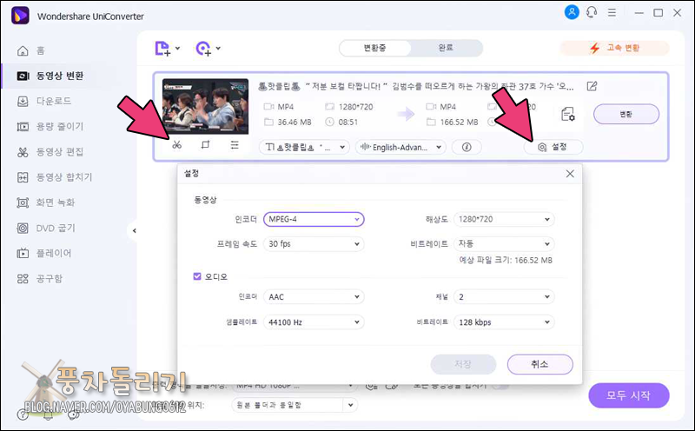Edit the video title pencil icon

592,86
